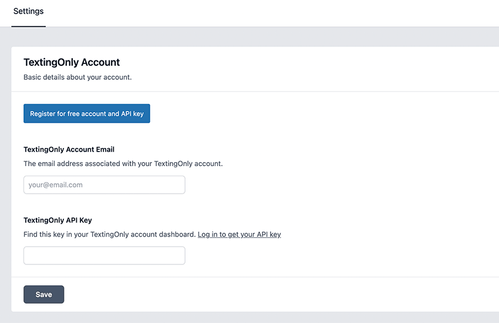Image resolution: width=499 pixels, height=323 pixels.
Task: Click the email address description text
Action: (123, 164)
